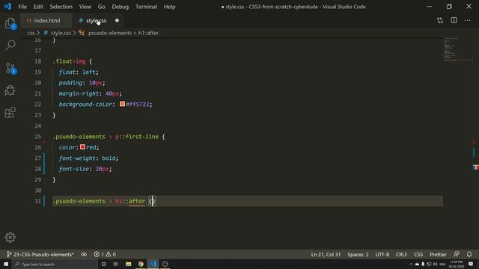
Task: Open the Help menu
Action: (170, 7)
